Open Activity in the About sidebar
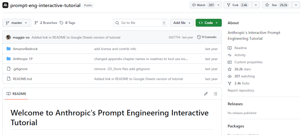This screenshot has height=135, width=307. click(x=240, y=55)
